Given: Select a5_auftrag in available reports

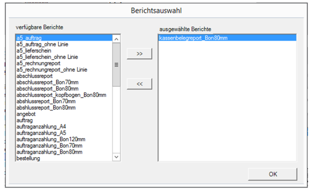Looking at the screenshot, I should pyautogui.click(x=29, y=38).
